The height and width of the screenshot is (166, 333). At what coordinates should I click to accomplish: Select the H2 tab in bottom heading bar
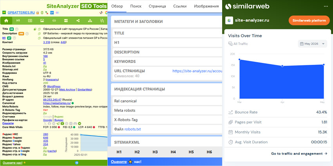tap(137, 152)
